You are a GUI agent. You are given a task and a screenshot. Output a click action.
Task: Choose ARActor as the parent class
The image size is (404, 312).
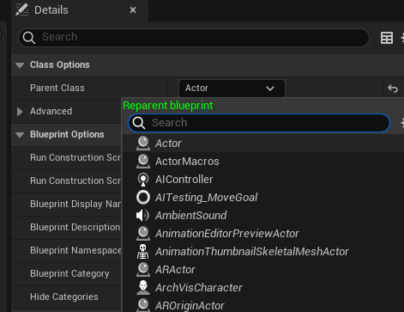click(175, 270)
